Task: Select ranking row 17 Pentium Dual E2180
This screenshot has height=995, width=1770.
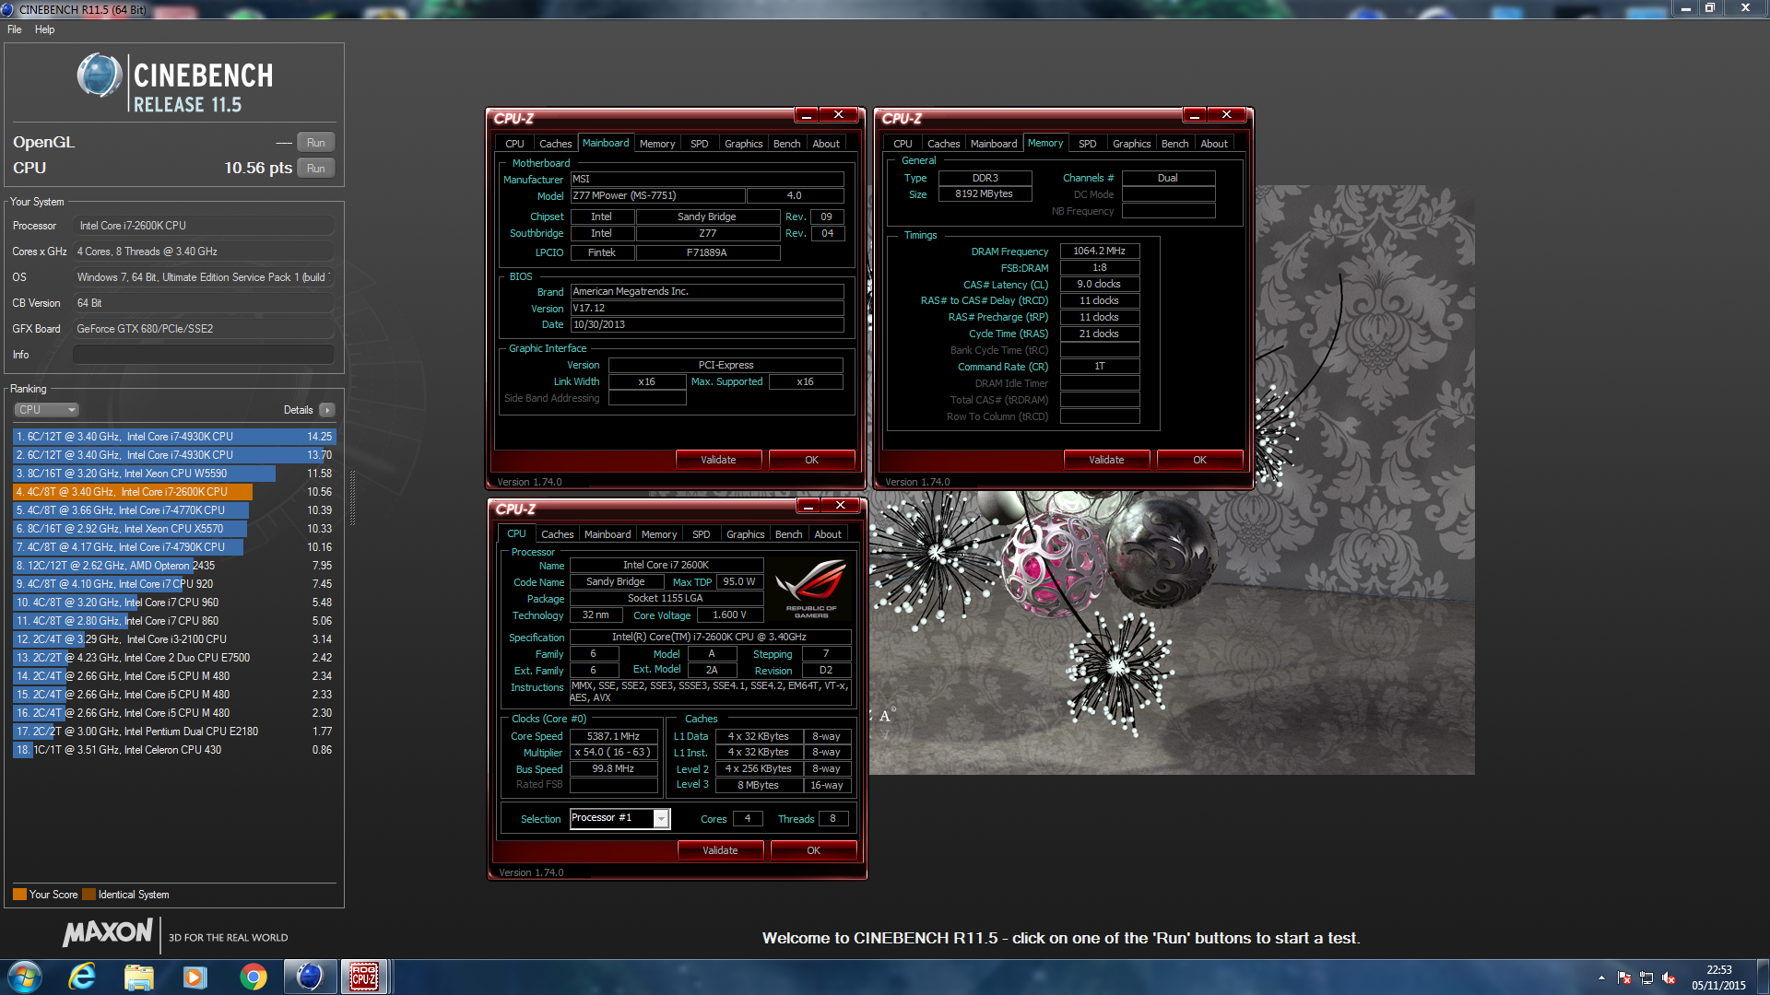Action: pyautogui.click(x=174, y=732)
